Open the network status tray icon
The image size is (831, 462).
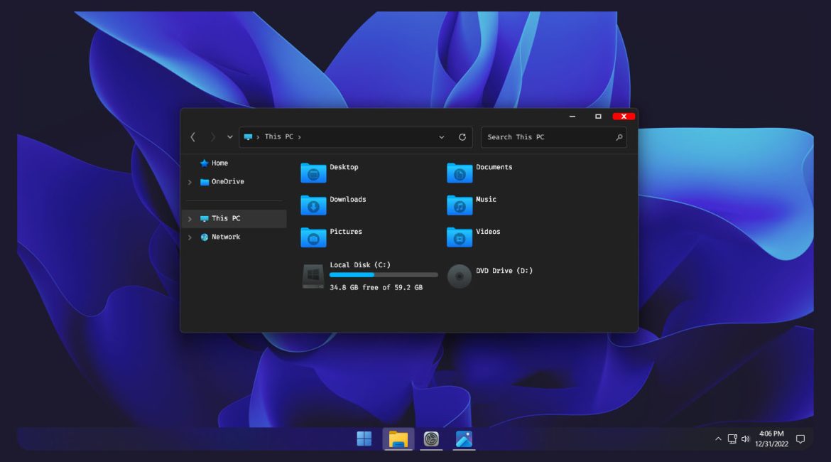pos(732,439)
